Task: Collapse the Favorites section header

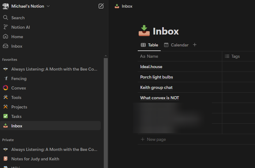Action: pos(10,60)
